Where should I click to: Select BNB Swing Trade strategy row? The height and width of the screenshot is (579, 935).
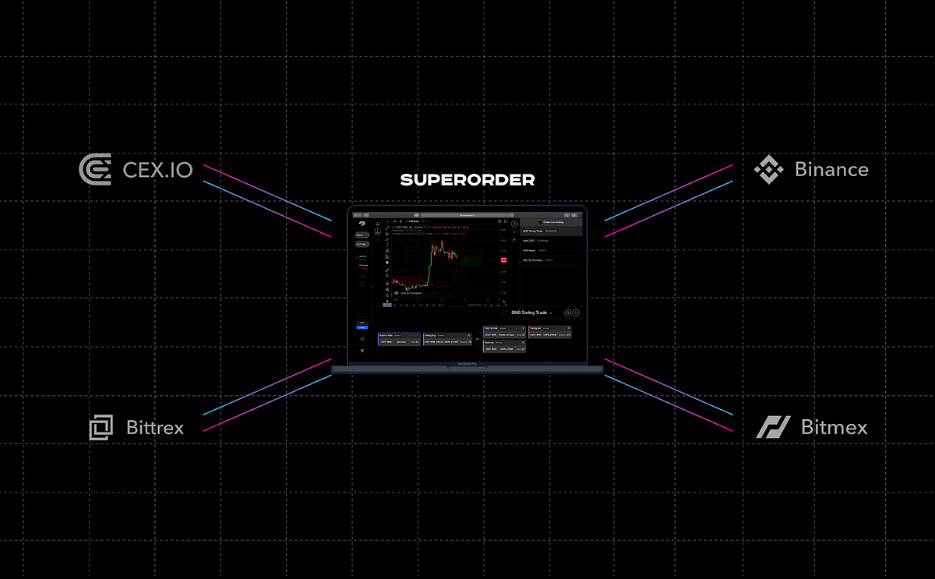[552, 231]
